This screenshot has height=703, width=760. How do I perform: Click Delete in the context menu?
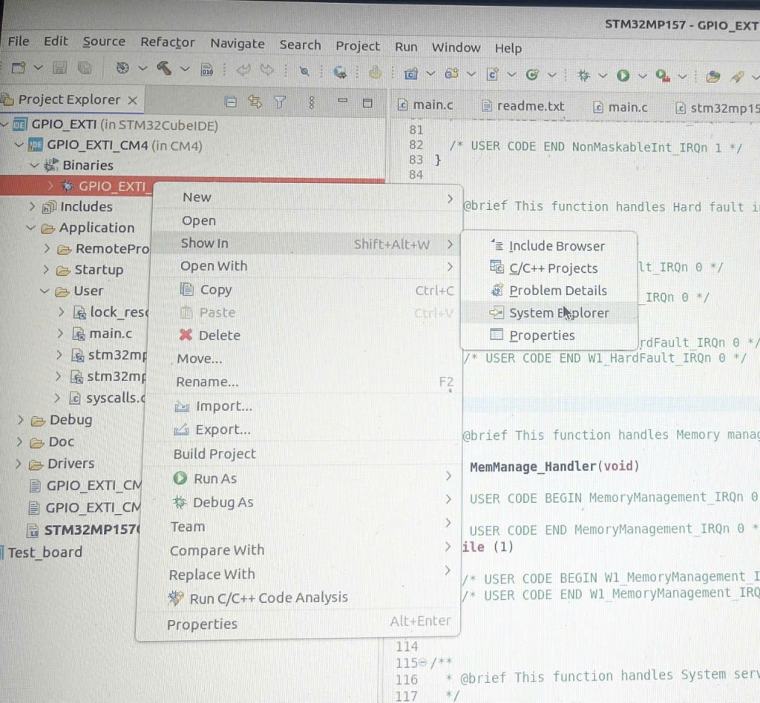219,335
